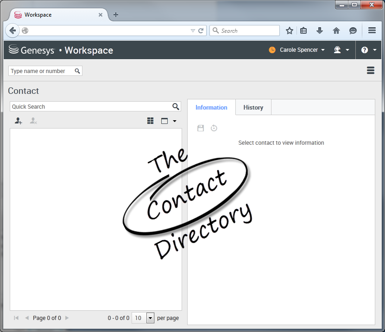Open Firefox downloads arrow icon
385x332 pixels.
(x=320, y=31)
